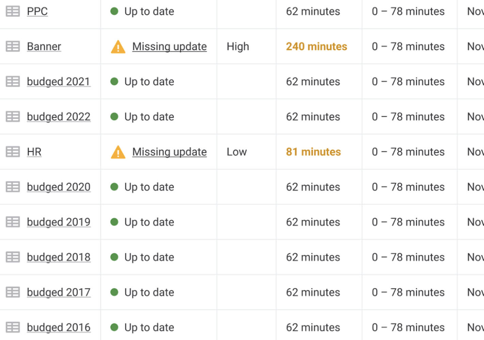Click the warning triangle in Banner row
Image resolution: width=484 pixels, height=340 pixels.
[x=118, y=47]
